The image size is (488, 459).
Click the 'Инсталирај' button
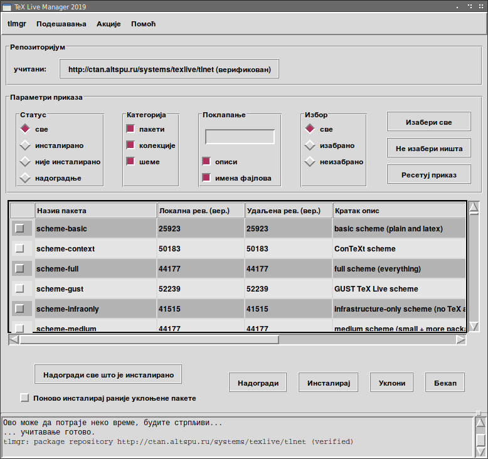328,382
